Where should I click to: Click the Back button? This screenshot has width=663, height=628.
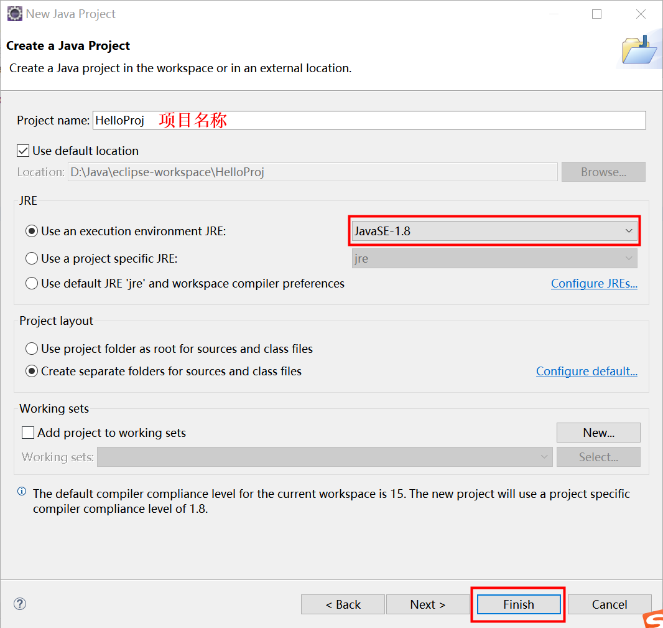[343, 604]
